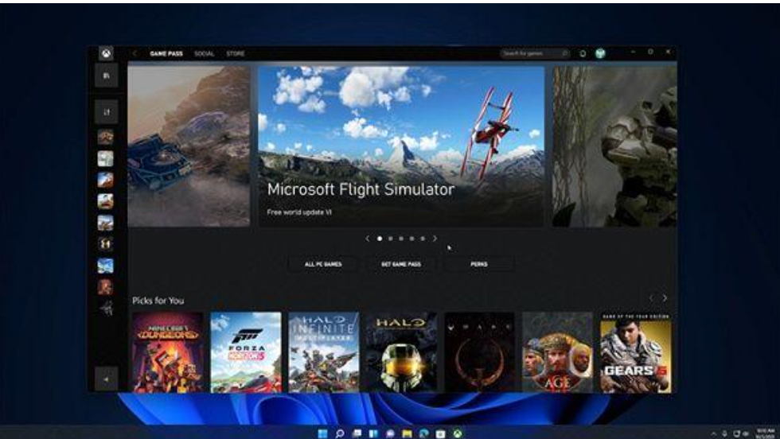Show next featured carousel slide
This screenshot has width=780, height=439.
435,239
